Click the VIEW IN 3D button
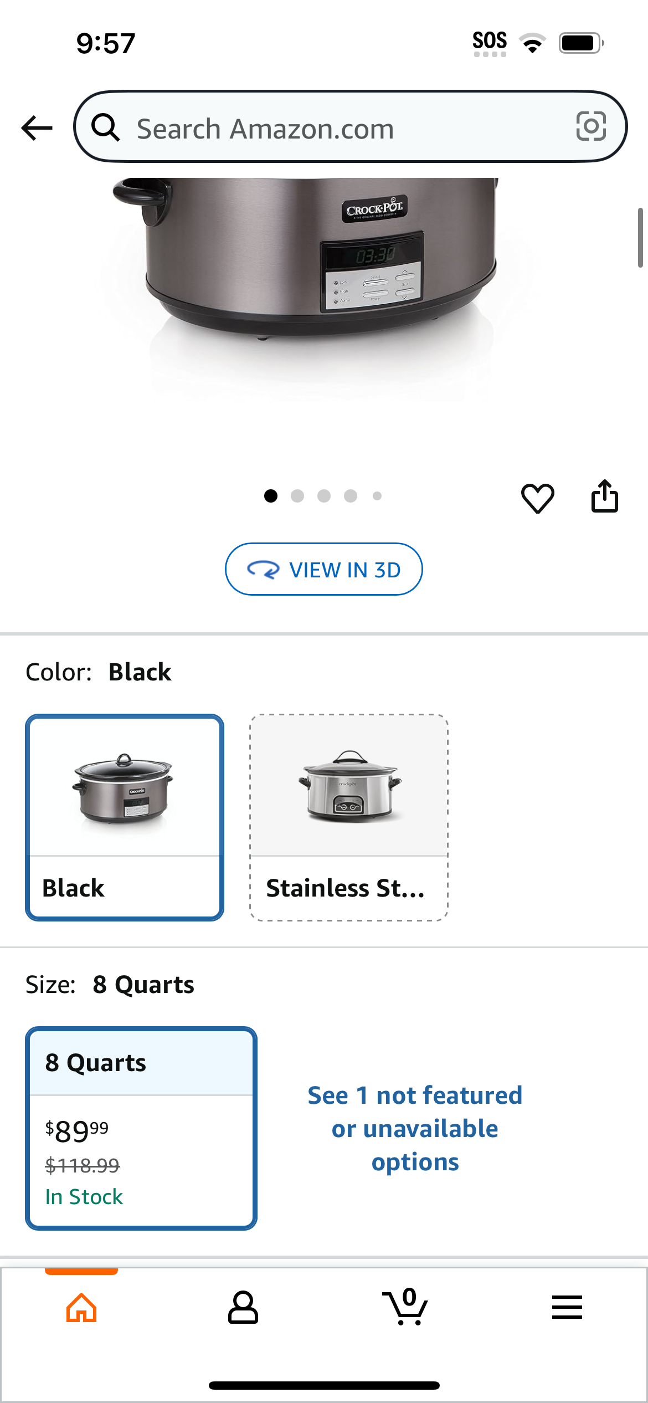This screenshot has width=648, height=1403. (x=323, y=569)
